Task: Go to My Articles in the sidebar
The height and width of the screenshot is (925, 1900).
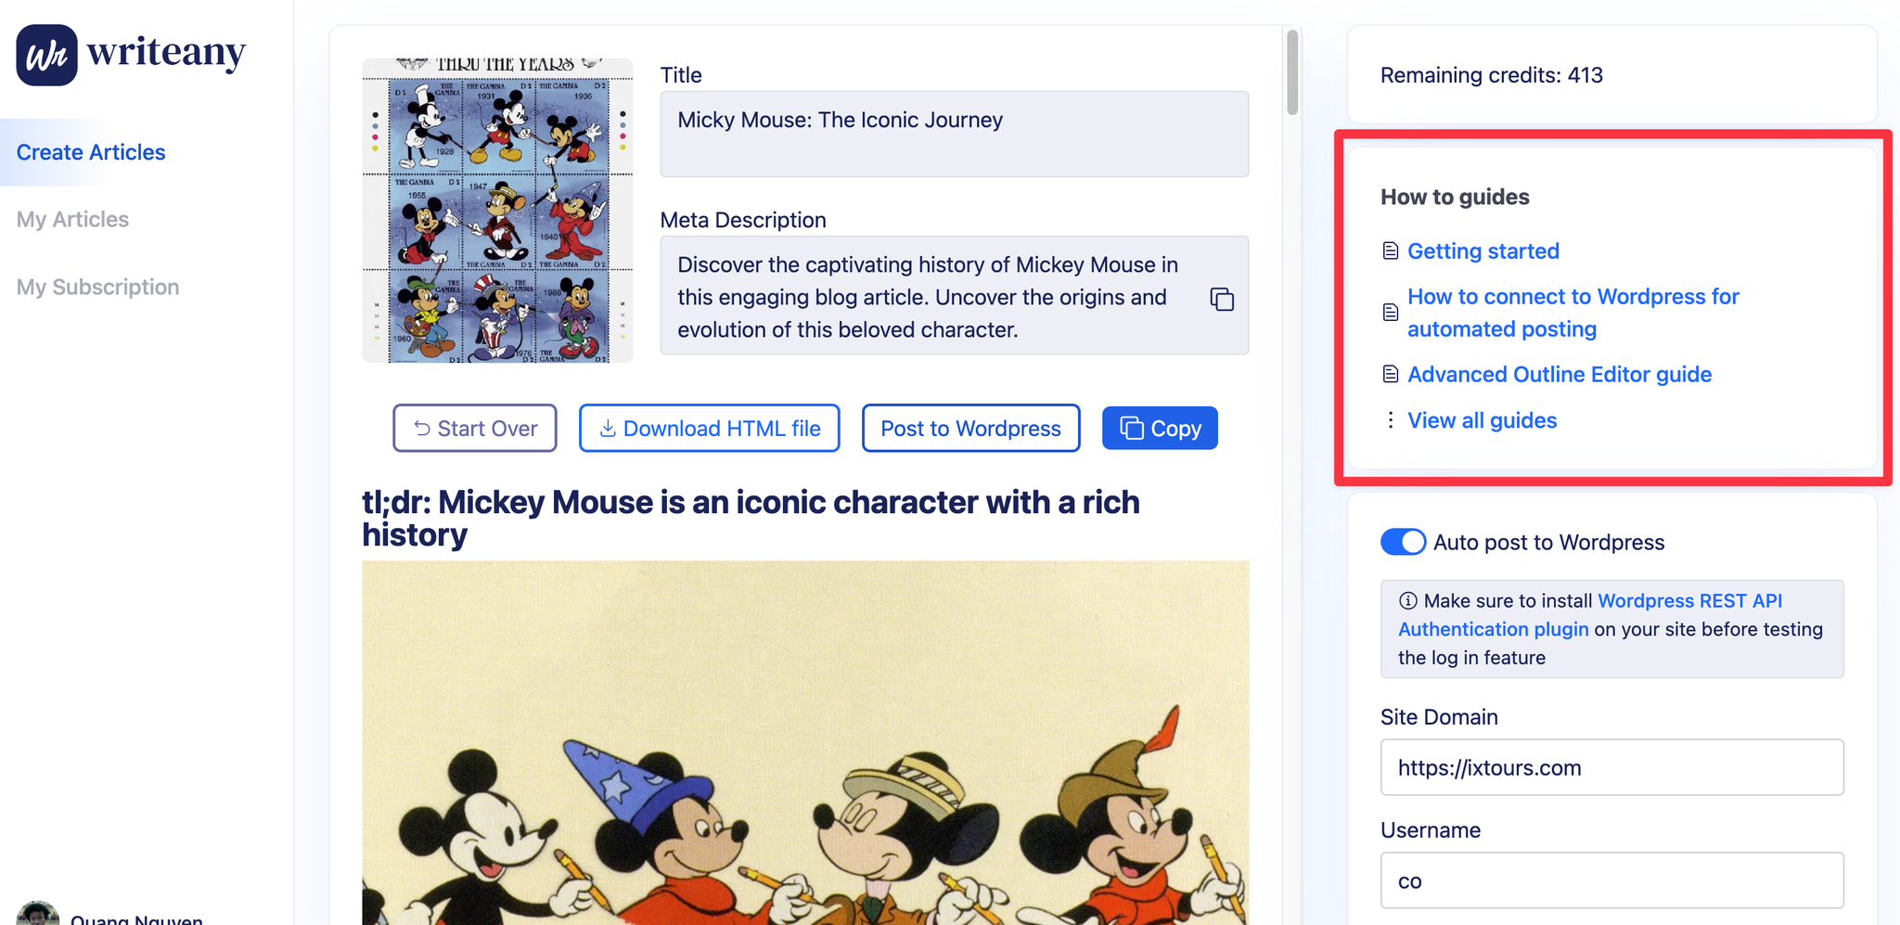Action: tap(72, 219)
